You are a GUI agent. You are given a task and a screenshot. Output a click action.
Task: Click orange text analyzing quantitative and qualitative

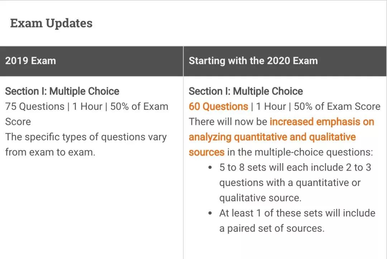[272, 137]
